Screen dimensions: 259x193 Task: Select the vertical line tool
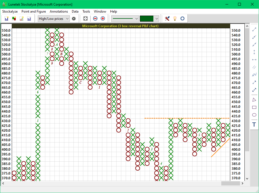[x=254, y=52]
